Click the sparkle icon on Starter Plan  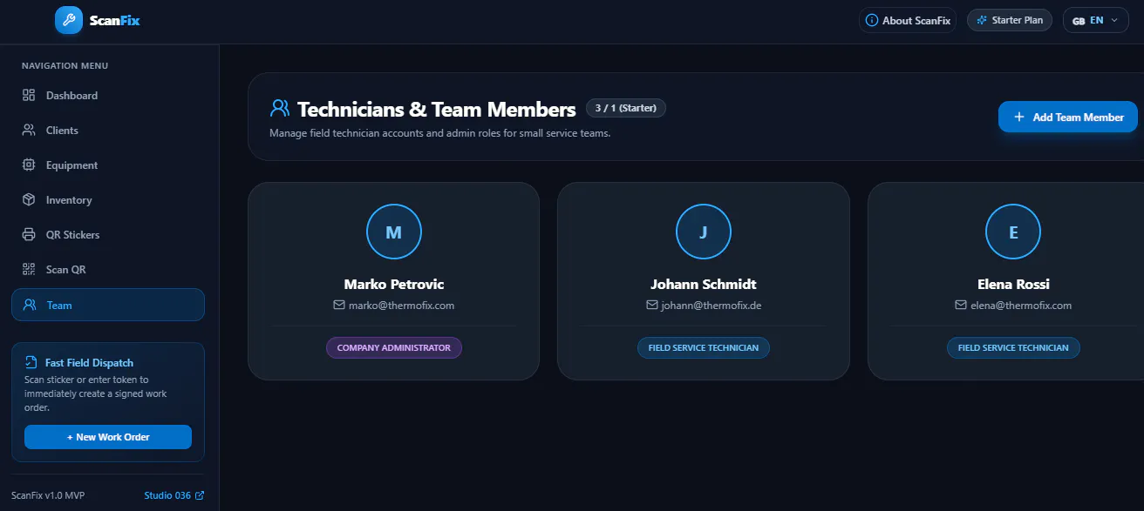click(982, 20)
